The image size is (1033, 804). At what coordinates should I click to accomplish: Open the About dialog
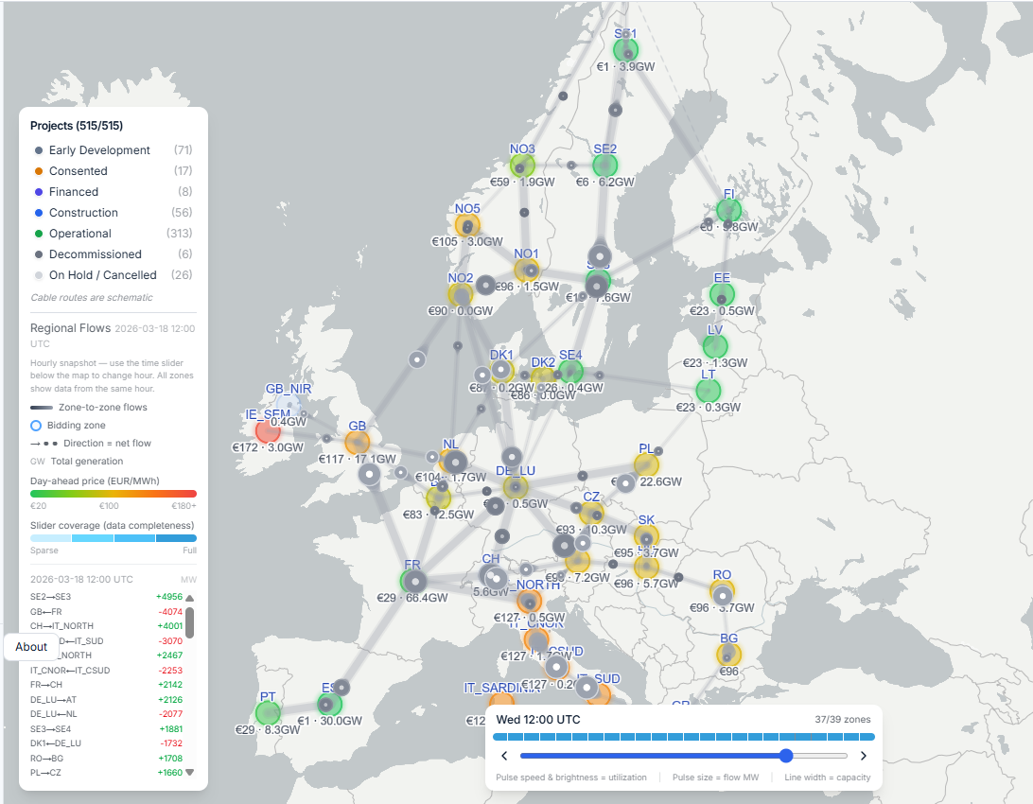[30, 646]
